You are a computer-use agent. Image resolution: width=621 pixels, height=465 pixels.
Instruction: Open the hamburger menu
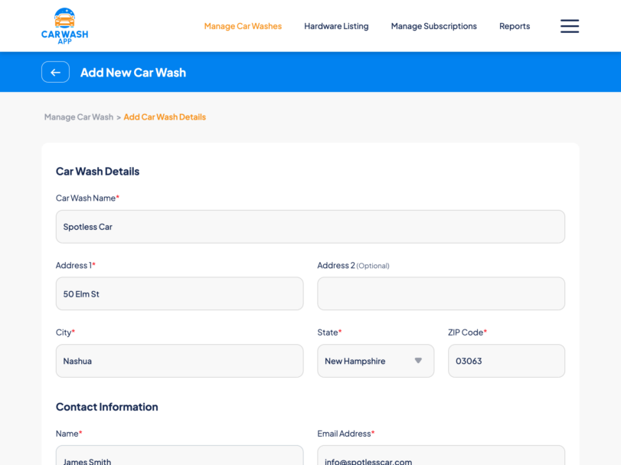[x=569, y=26]
